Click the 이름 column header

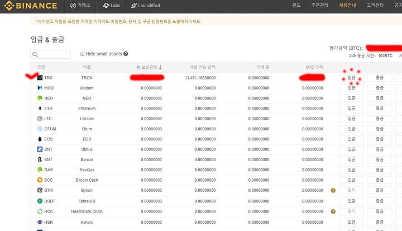tap(87, 67)
